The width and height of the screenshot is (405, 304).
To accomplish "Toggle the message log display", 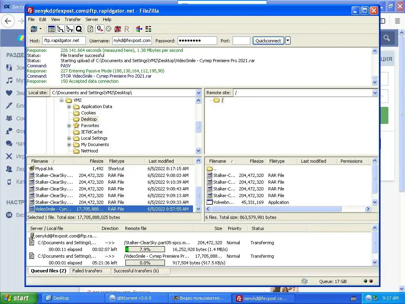I will pos(51,29).
